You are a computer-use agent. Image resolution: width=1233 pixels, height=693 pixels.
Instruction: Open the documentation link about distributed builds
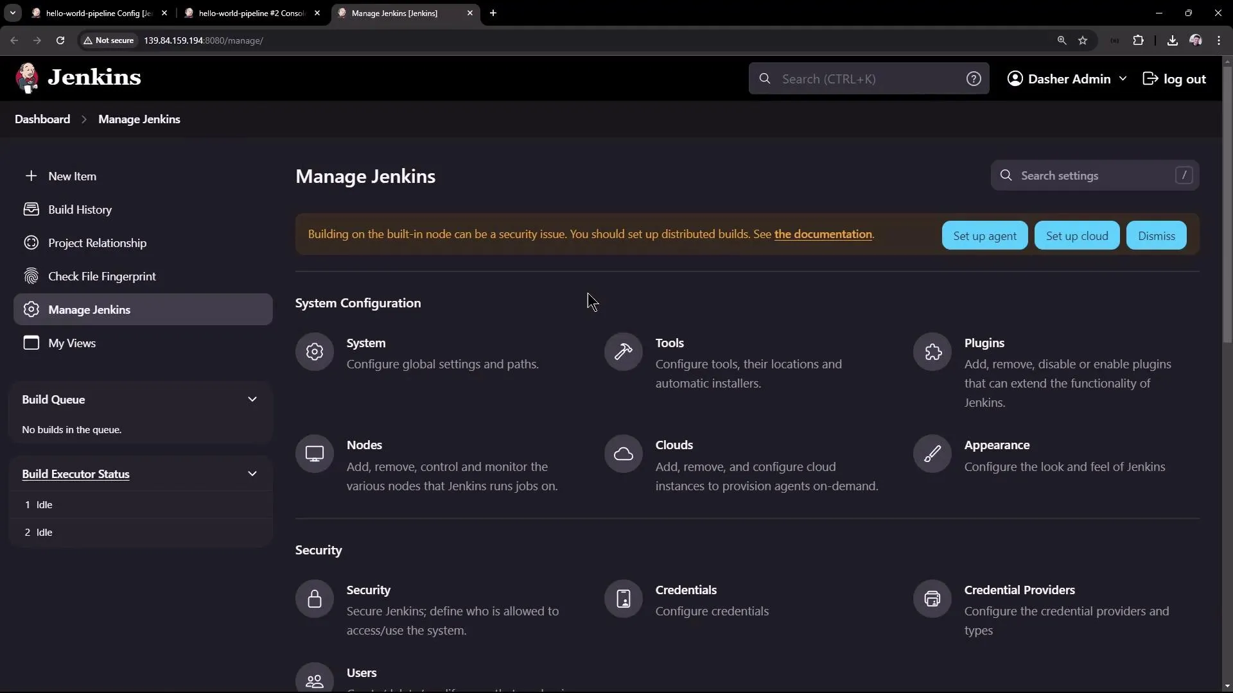[823, 234]
